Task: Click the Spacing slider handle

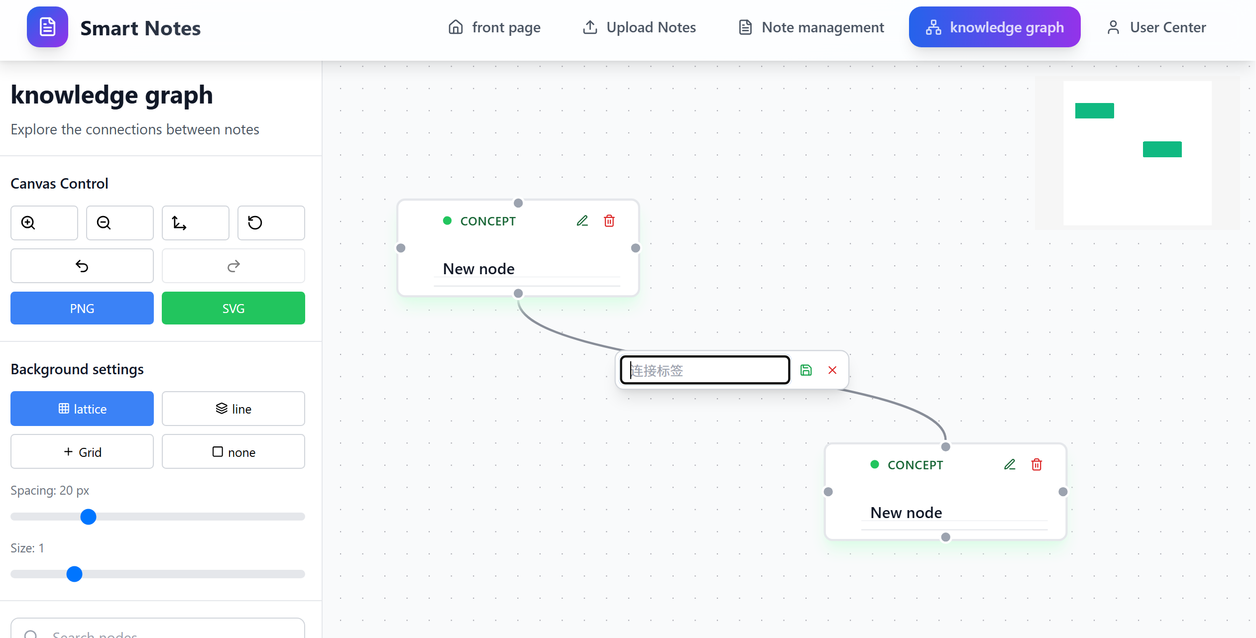Action: 88,517
